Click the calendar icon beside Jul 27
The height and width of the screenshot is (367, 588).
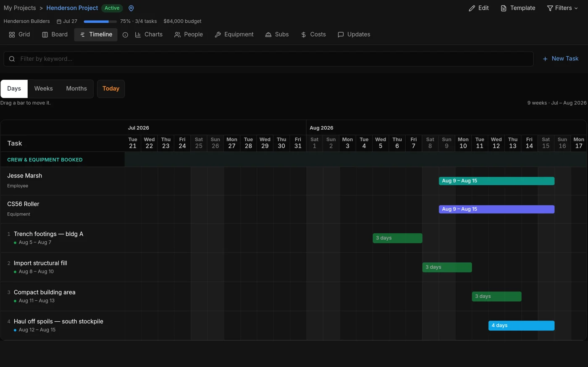pos(59,21)
